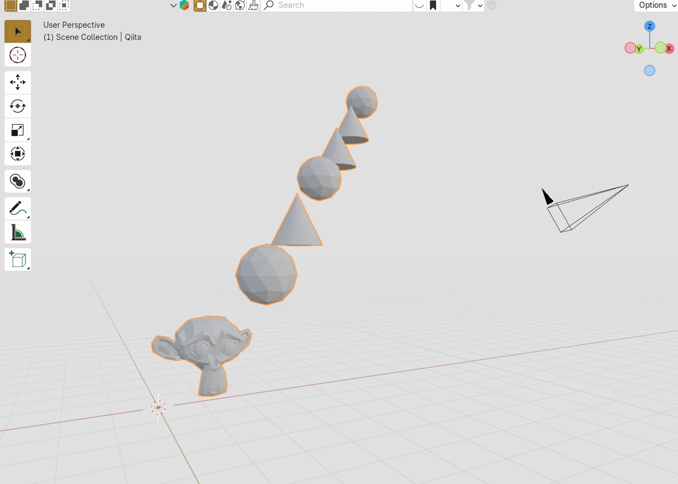Click the unlabeled green gizmo circle
This screenshot has width=678, height=484.
pos(660,47)
